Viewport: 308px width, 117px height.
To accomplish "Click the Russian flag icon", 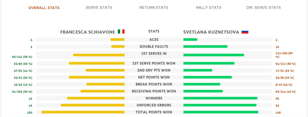I will 245,32.
